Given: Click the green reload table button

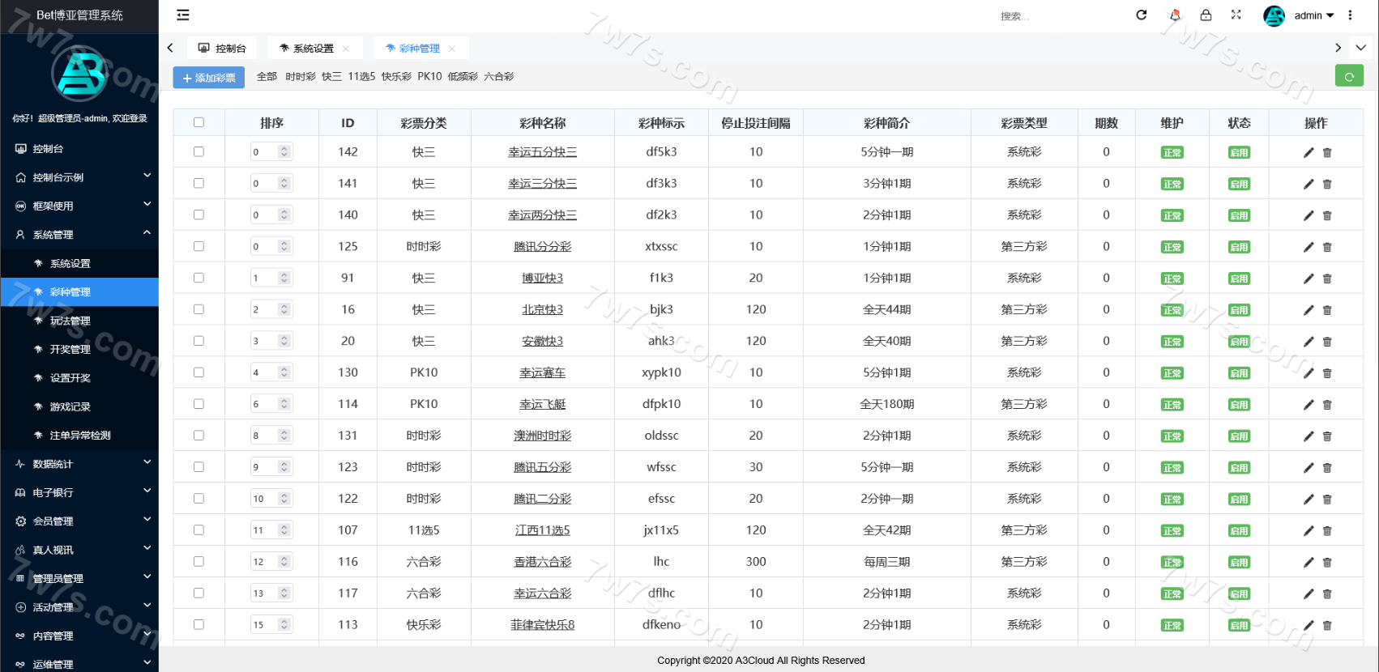Looking at the screenshot, I should tap(1348, 76).
